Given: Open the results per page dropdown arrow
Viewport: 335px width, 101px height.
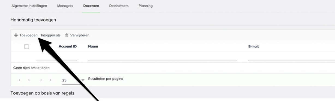Looking at the screenshot, I should point(83,80).
